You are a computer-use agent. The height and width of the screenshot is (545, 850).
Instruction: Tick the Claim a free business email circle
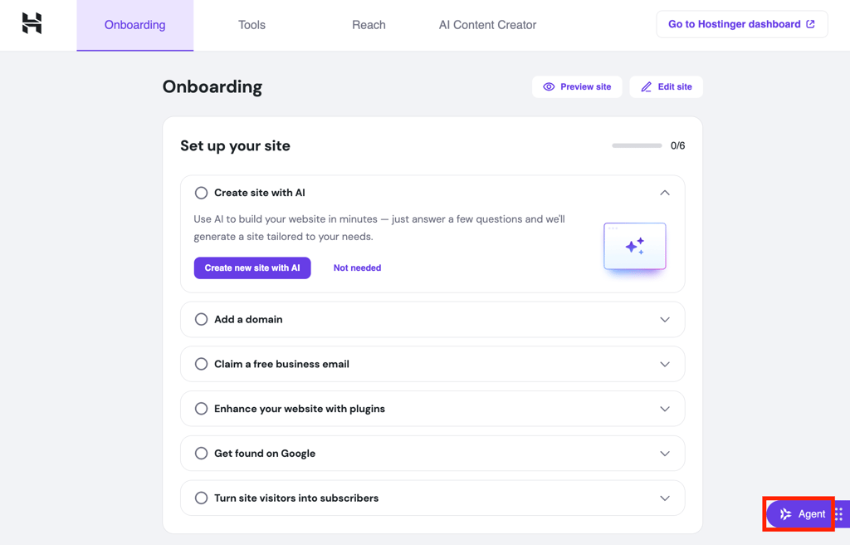201,364
